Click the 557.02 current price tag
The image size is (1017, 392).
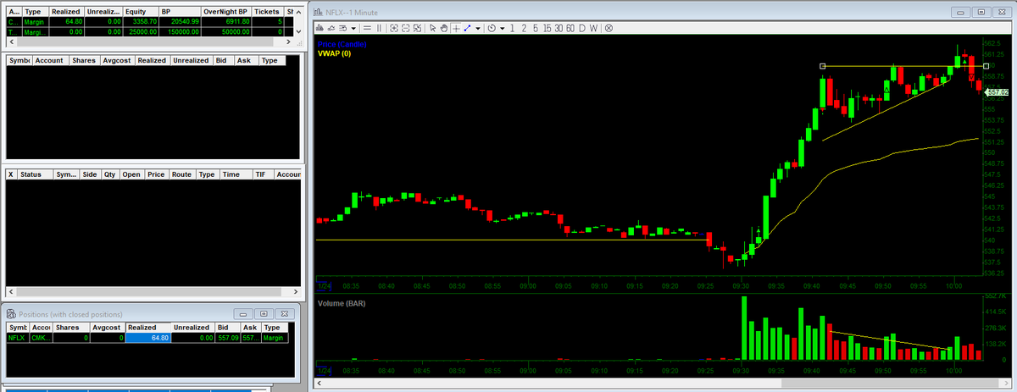[998, 91]
